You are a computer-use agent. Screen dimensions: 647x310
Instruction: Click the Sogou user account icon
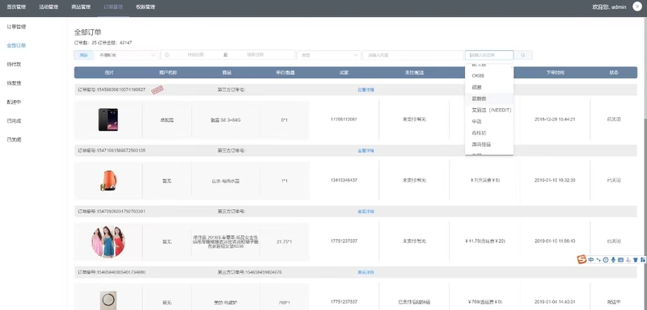pyautogui.click(x=628, y=260)
